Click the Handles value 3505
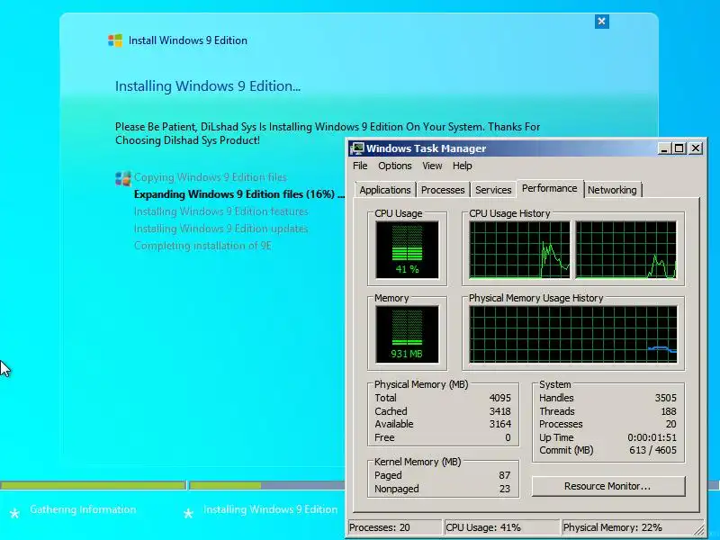 (665, 398)
